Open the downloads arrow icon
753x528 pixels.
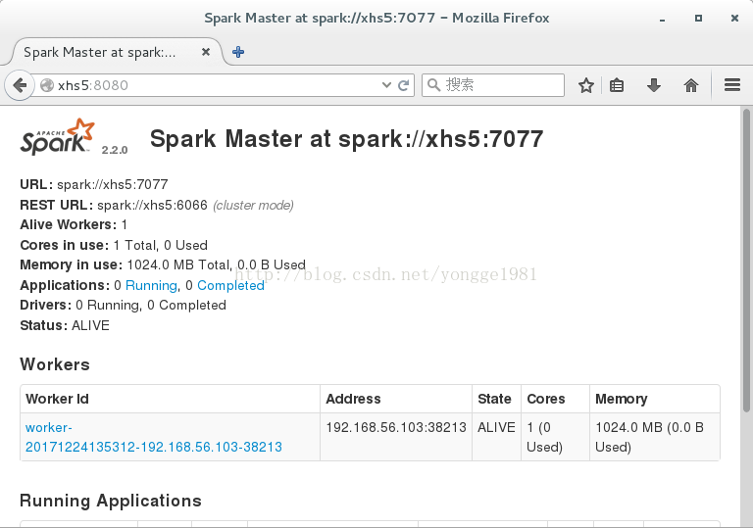point(654,85)
